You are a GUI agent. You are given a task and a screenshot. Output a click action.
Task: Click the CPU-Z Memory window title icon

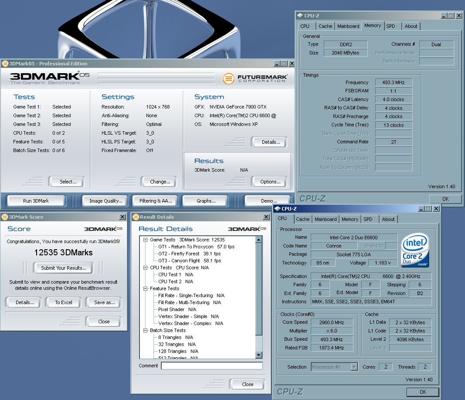pos(300,15)
